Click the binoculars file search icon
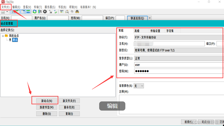Image resolution: width=224 pixels, height=126 pixels. [77, 12]
